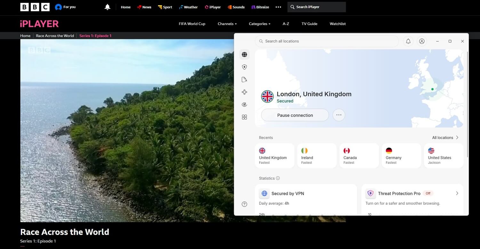The image size is (480, 249).
Task: Open BBC Sport
Action: coord(165,7)
